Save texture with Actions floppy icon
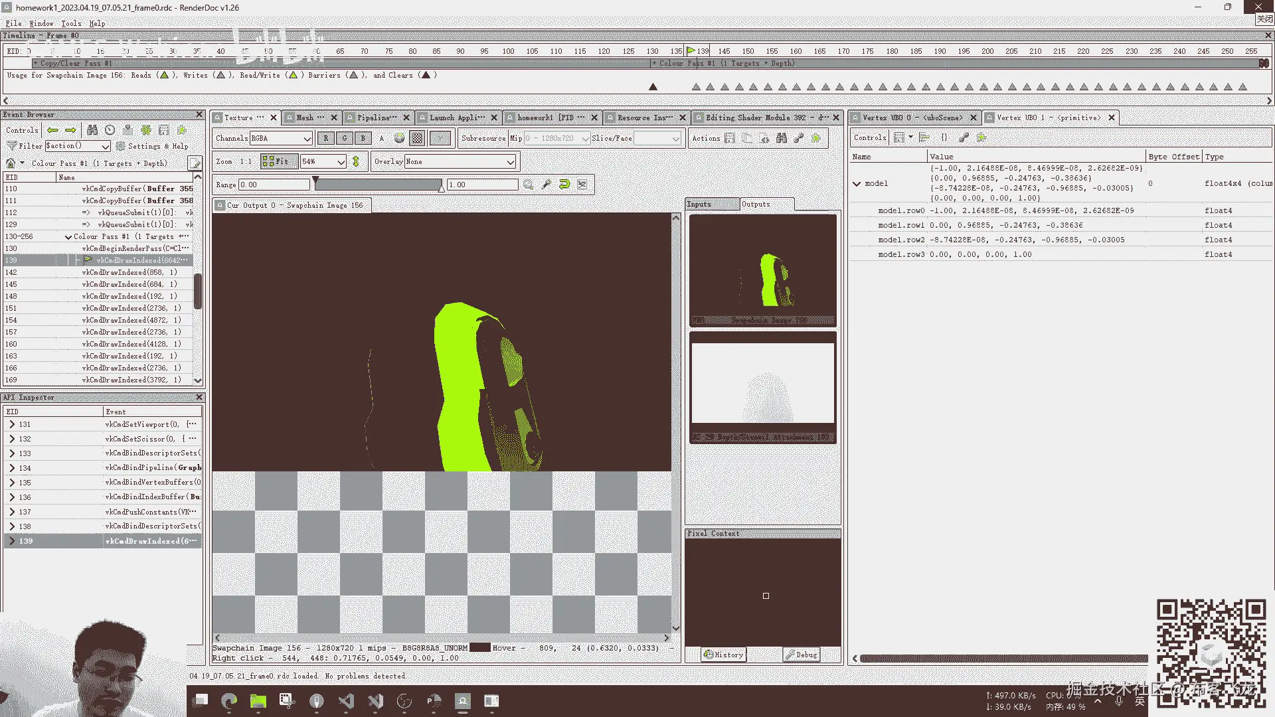 pyautogui.click(x=730, y=138)
